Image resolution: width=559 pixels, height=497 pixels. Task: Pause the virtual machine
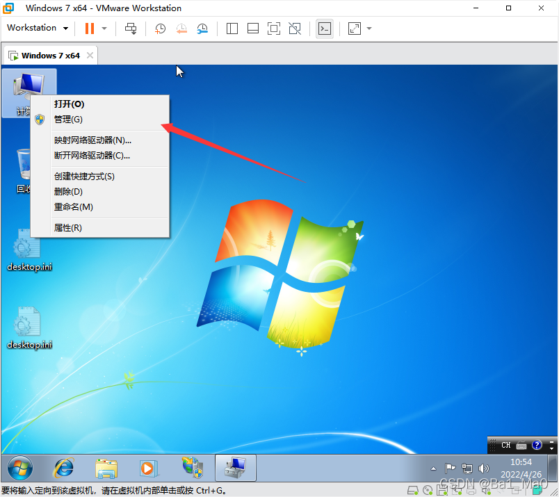(x=90, y=28)
